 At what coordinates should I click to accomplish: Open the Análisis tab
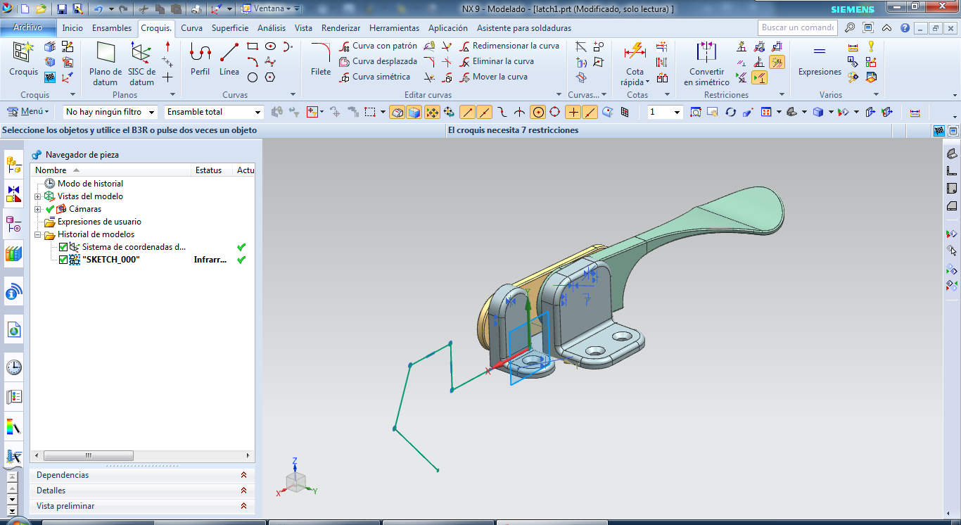272,28
